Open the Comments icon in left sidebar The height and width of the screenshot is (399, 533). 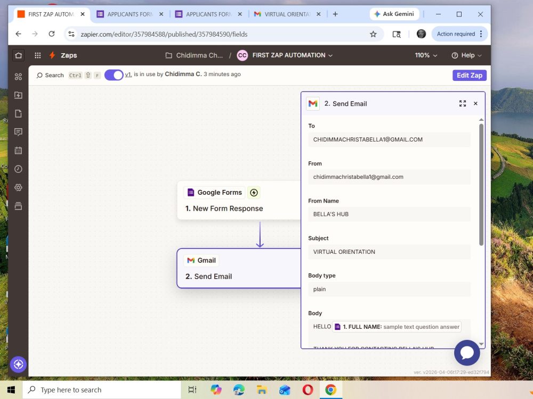pos(18,132)
